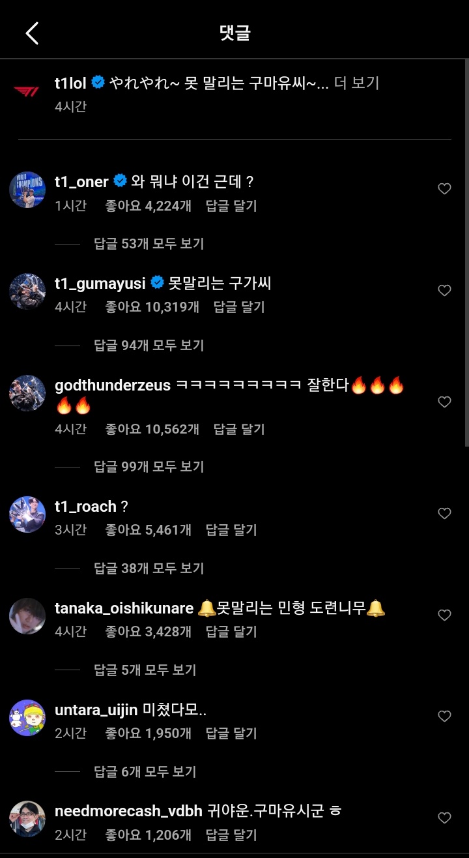
Task: Open needmorecash_vdbh's profile photo
Action: (x=27, y=819)
